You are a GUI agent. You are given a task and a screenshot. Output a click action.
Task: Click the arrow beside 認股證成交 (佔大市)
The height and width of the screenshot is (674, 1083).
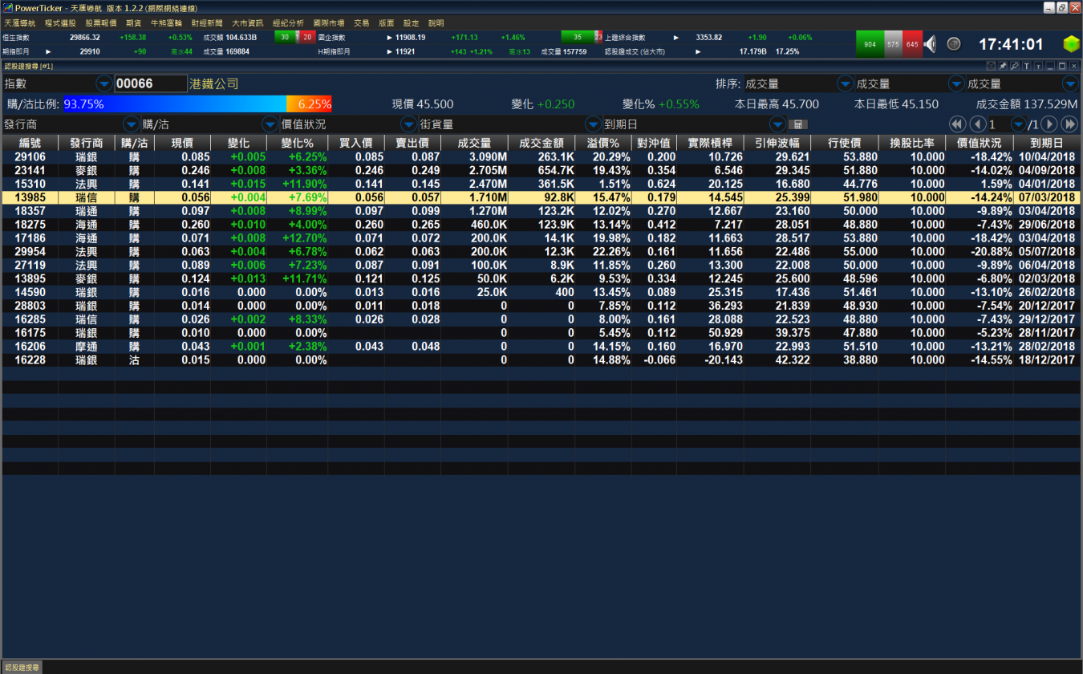[698, 51]
